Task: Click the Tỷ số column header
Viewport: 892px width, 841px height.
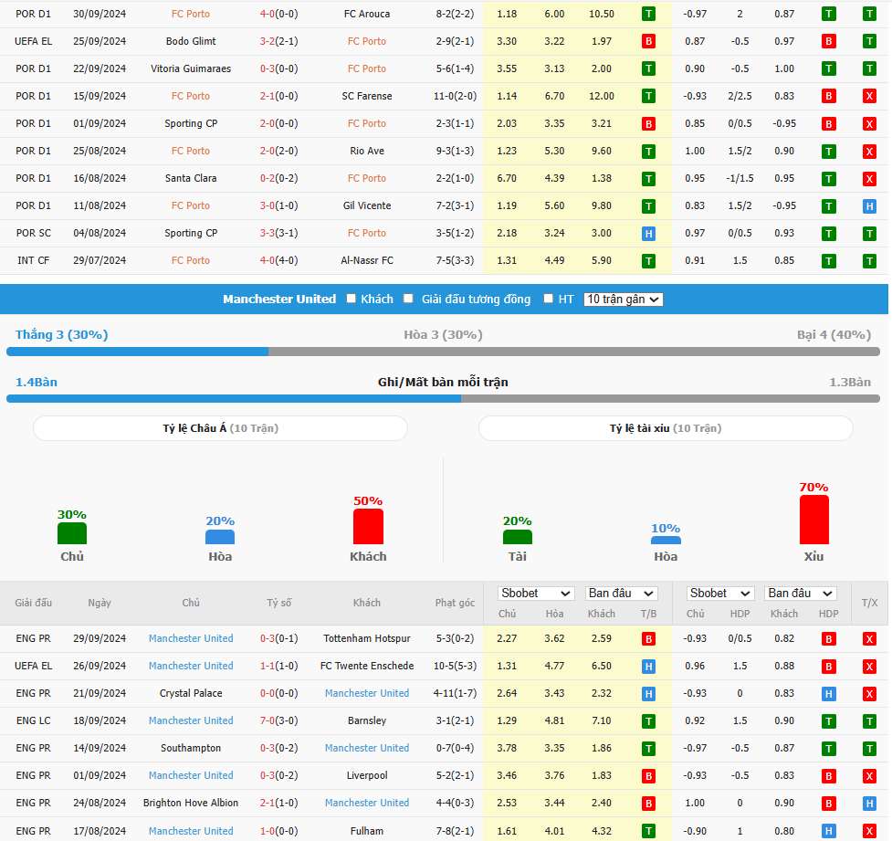Action: pos(278,604)
